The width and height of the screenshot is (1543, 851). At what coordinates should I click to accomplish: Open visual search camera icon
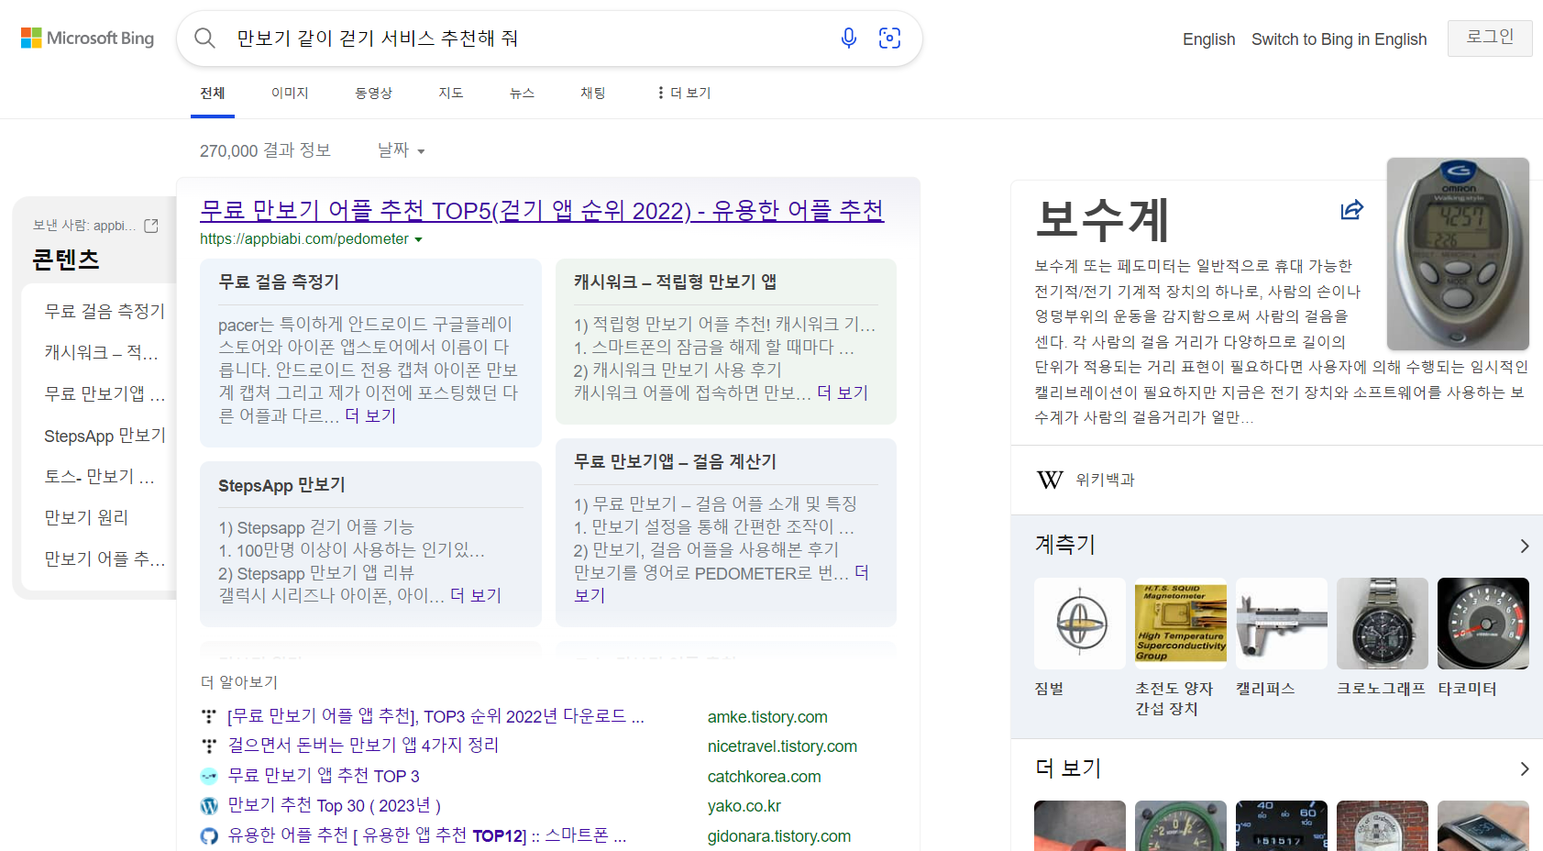(x=889, y=38)
